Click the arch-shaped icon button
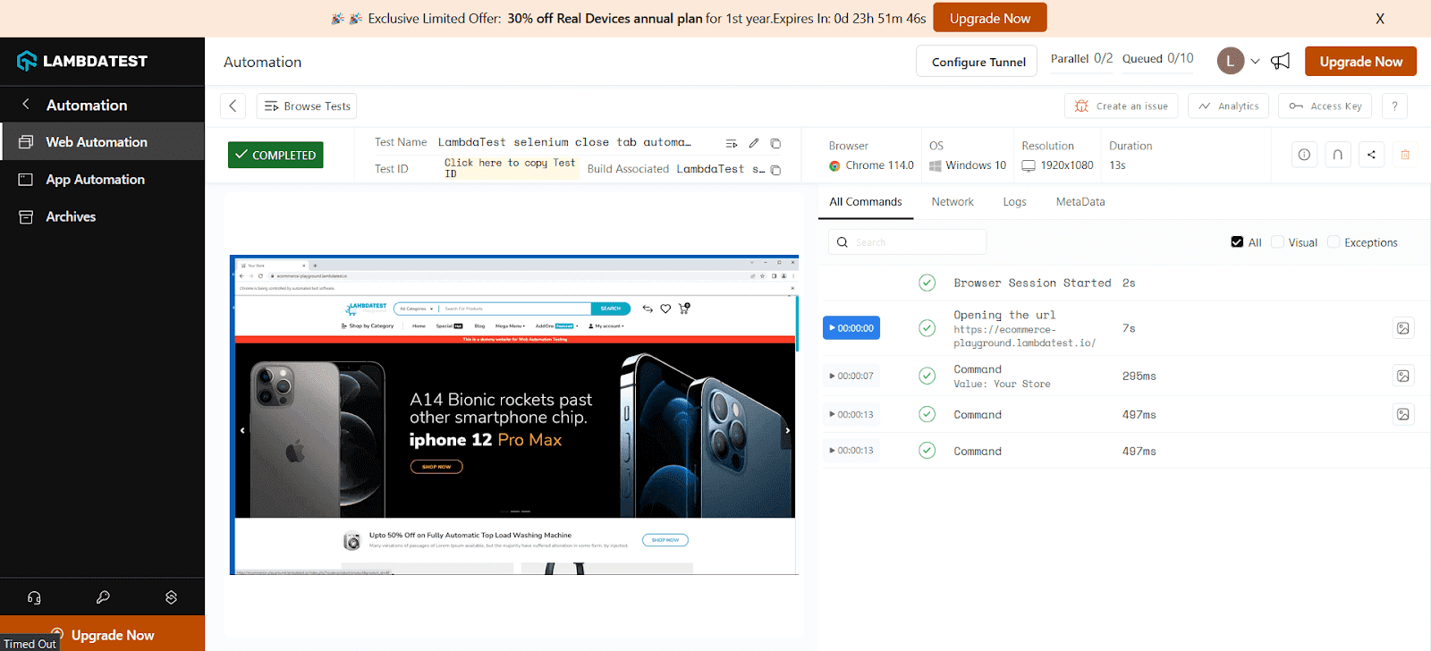Screen dimensions: 1431x651 click(1338, 155)
